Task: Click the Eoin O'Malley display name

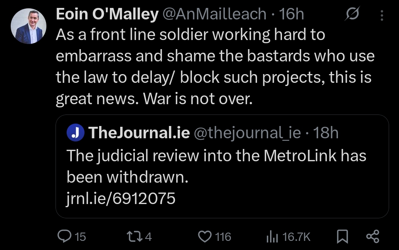Action: [x=107, y=15]
